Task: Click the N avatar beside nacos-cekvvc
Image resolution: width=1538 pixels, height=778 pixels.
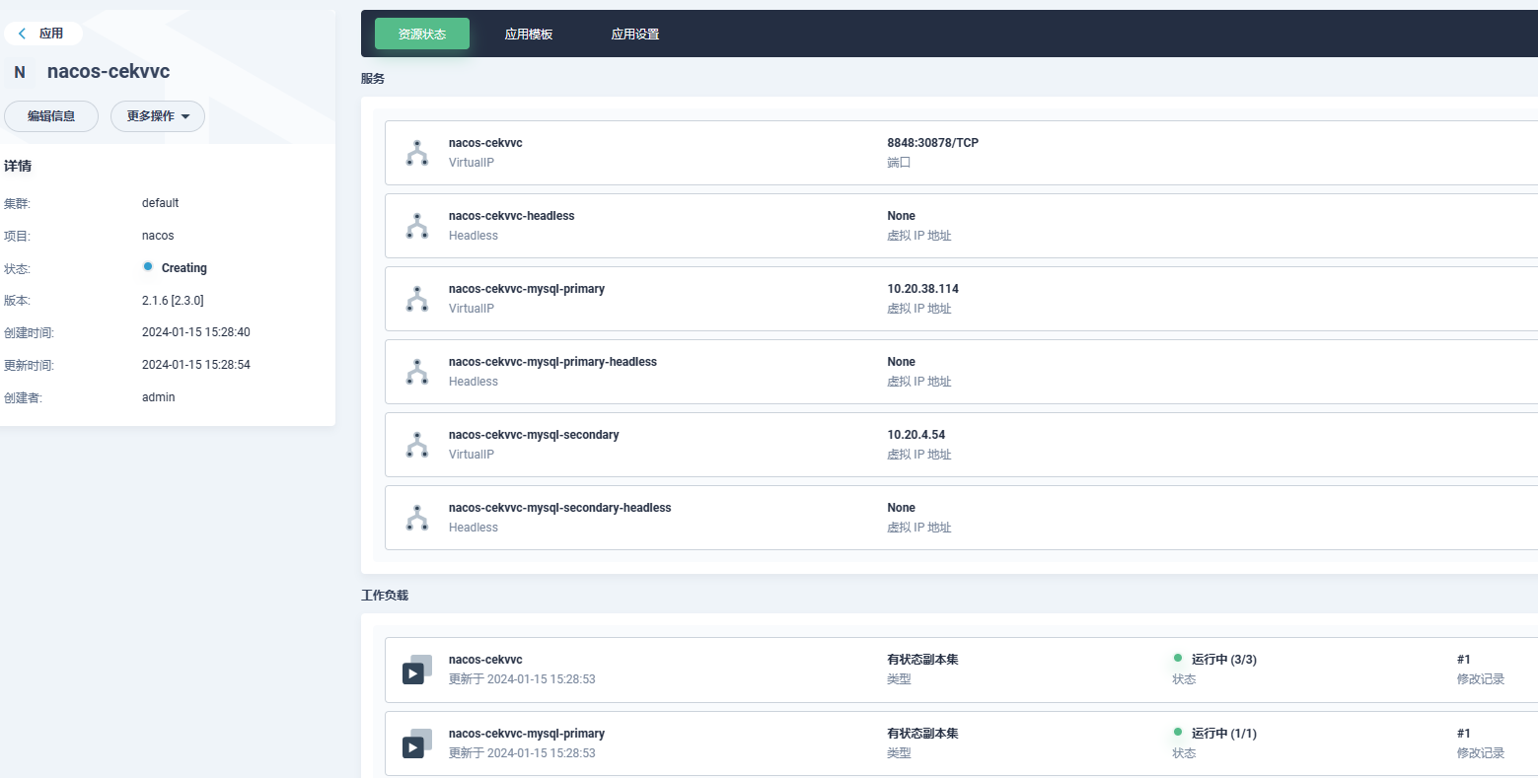Action: pyautogui.click(x=20, y=72)
